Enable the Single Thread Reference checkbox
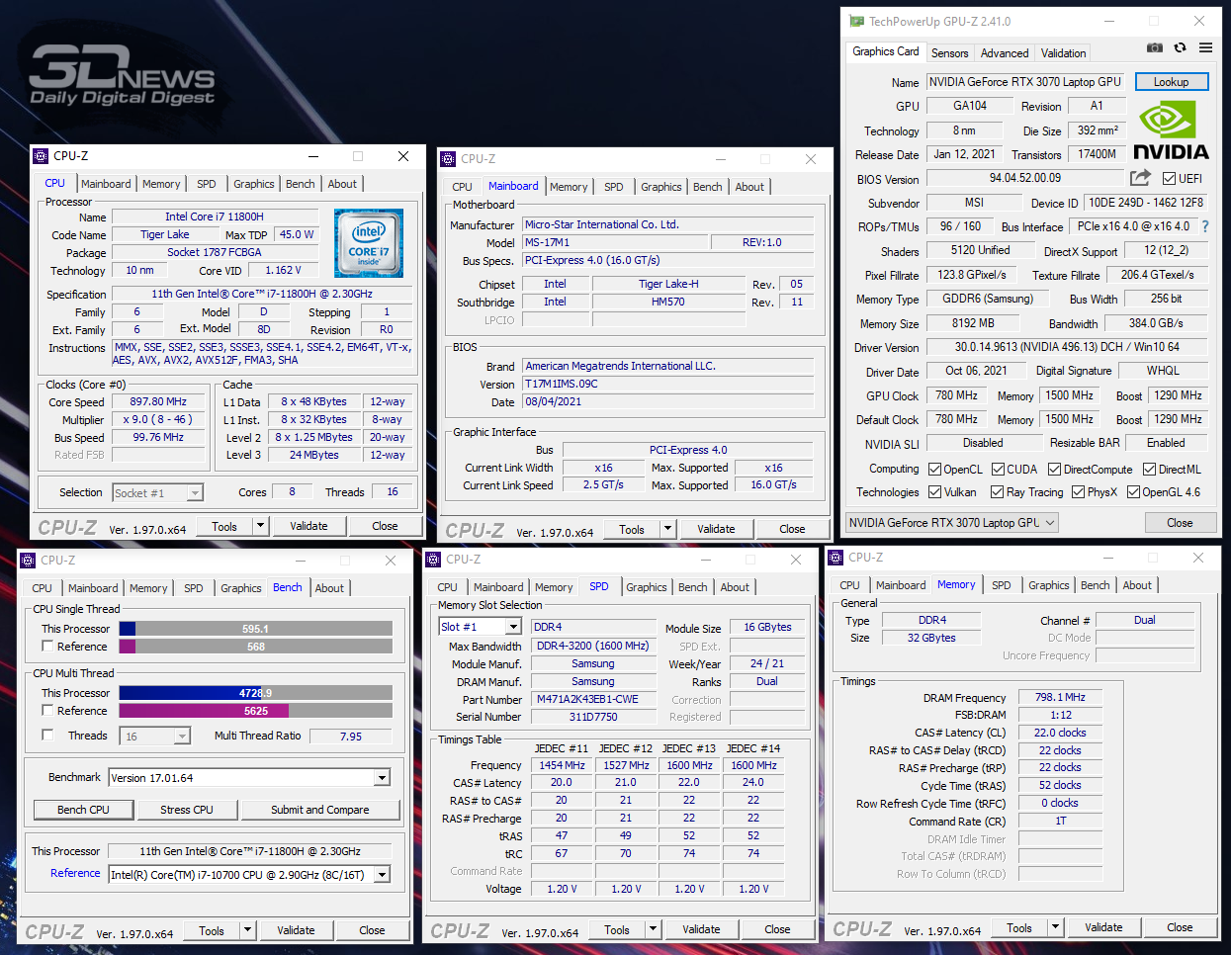Image resolution: width=1231 pixels, height=955 pixels. point(47,647)
